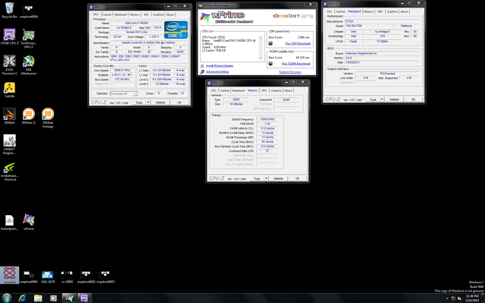Viewport: 485px width, 303px height.
Task: Expand the Tools arrow in the Memory CPU-Z window
Action: (266, 179)
